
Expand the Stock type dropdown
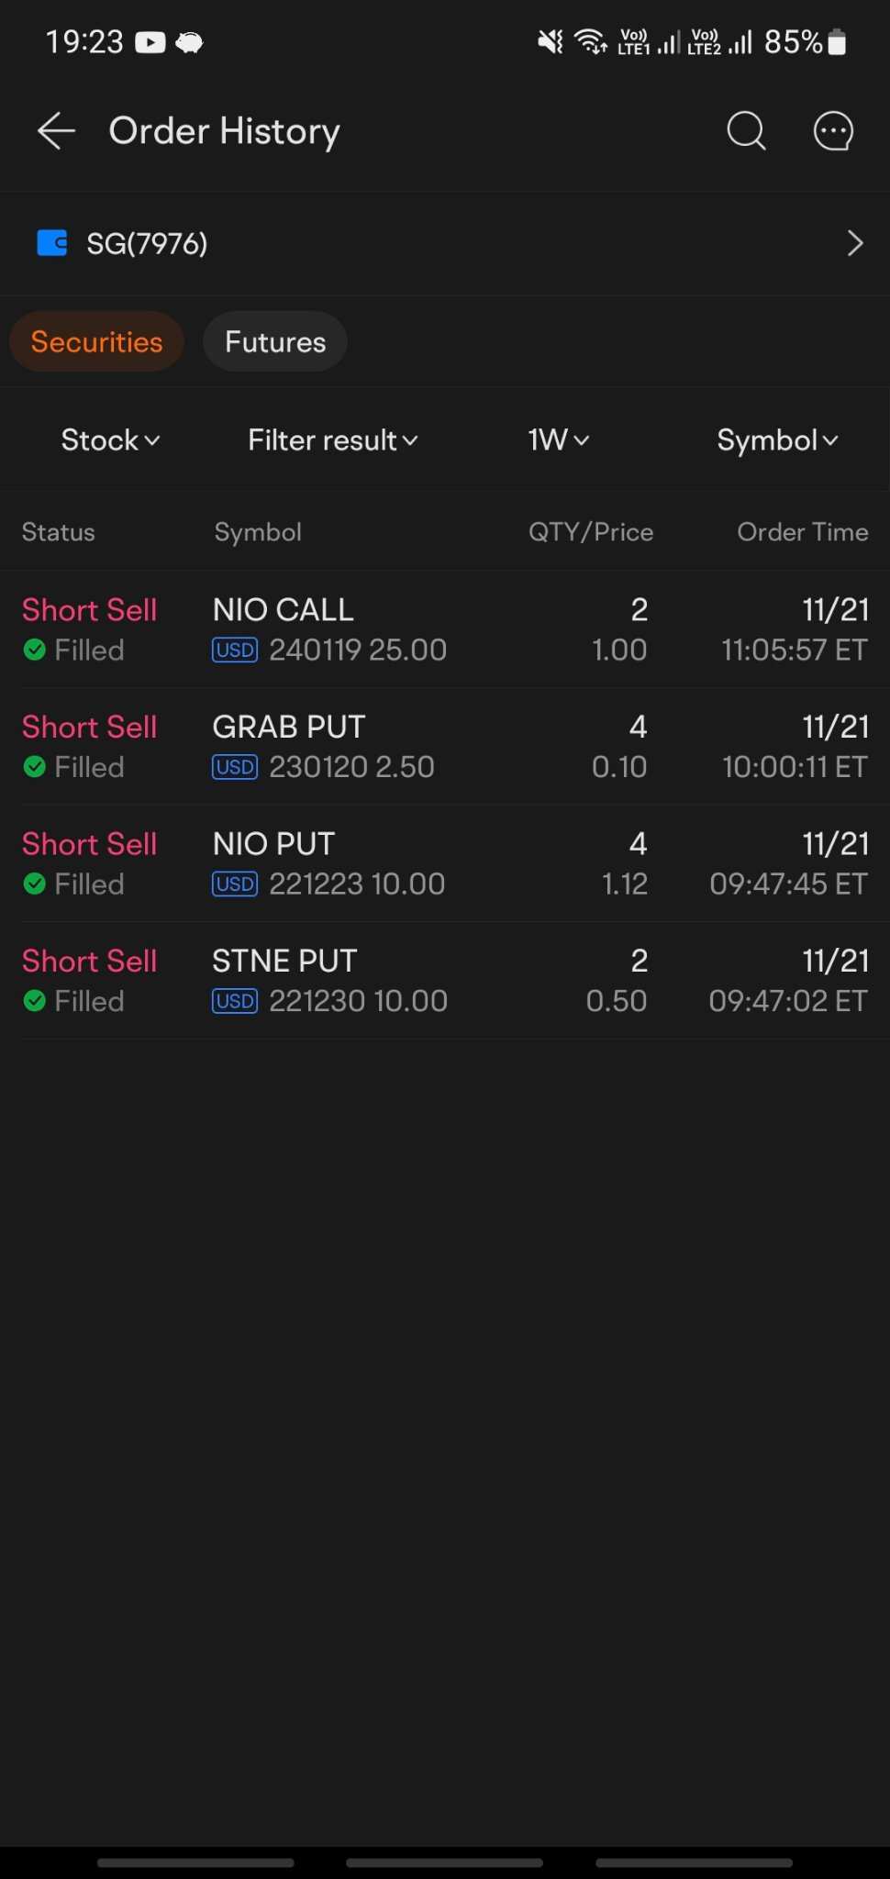110,440
